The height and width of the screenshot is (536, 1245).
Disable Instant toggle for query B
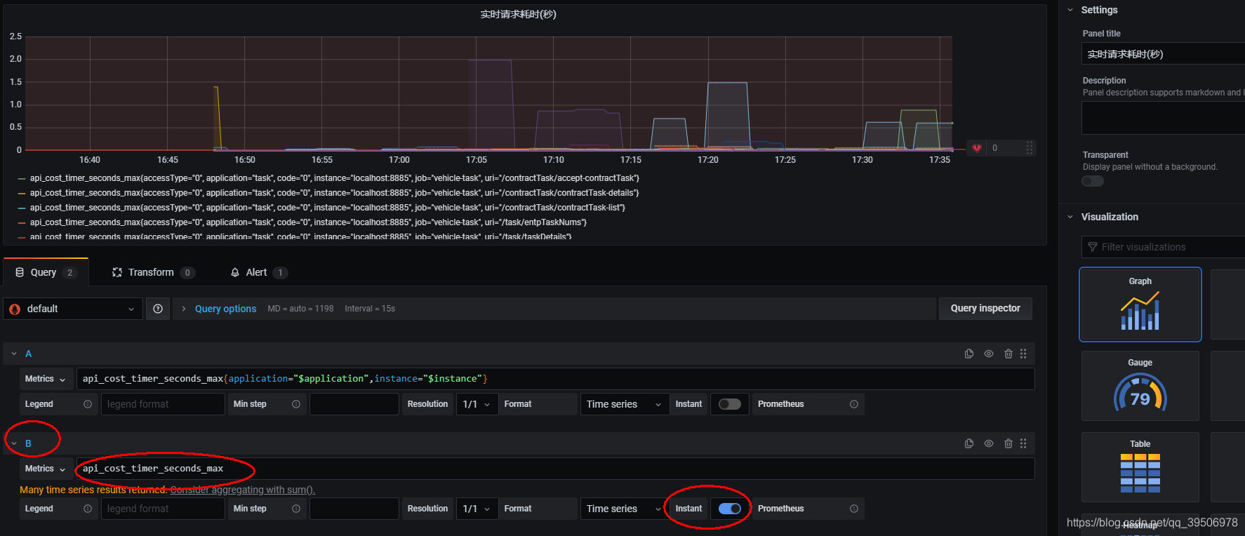[730, 509]
